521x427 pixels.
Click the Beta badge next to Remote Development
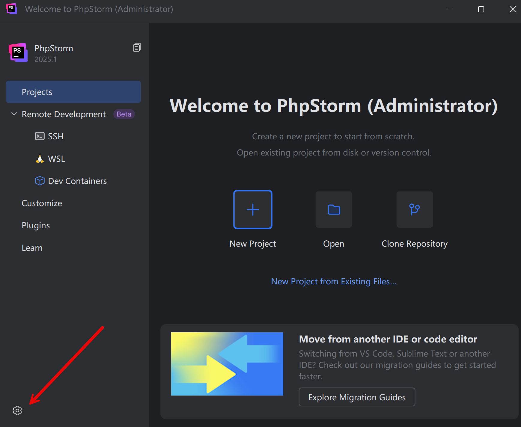pyautogui.click(x=124, y=114)
